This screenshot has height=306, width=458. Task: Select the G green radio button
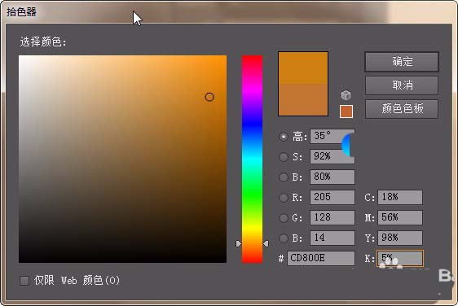[284, 218]
